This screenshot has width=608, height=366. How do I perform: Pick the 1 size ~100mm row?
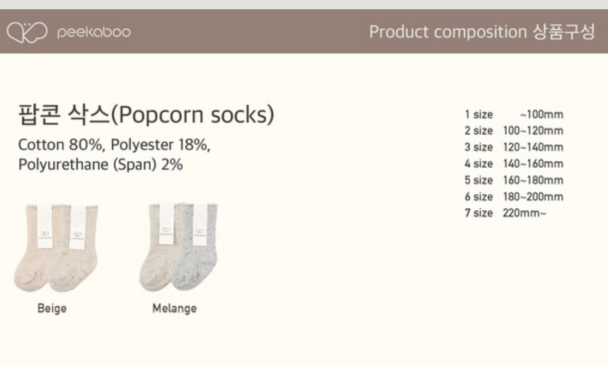[513, 114]
